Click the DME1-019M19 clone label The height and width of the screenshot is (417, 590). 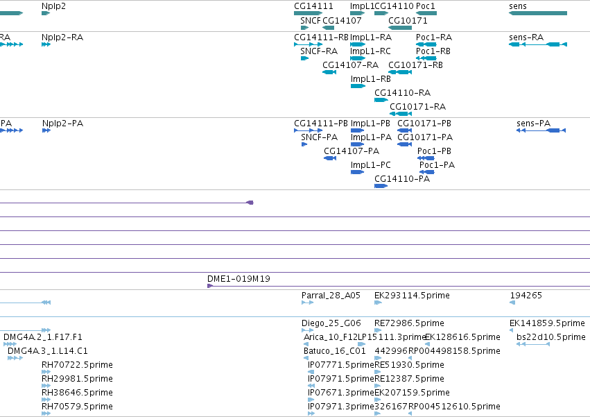(x=239, y=279)
